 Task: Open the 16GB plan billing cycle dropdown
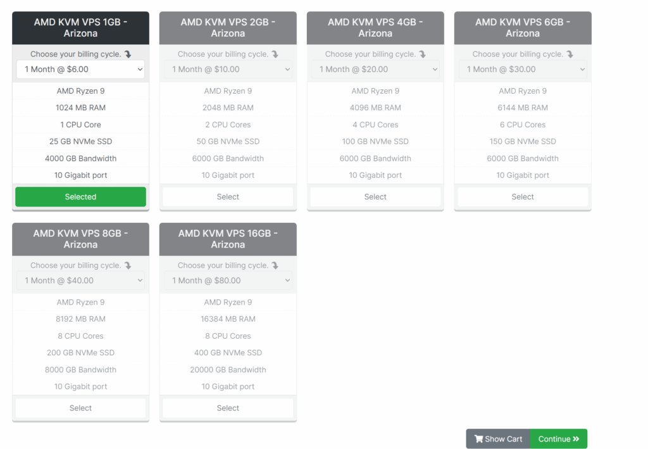(228, 281)
